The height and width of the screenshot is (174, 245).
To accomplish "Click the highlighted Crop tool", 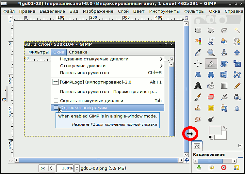I will [211, 64].
